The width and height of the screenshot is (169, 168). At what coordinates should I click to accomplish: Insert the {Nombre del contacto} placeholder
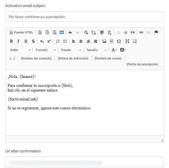[36, 58]
